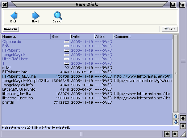Select the LittleCMS User directory
This screenshot has height=138, width=187.
point(15,59)
